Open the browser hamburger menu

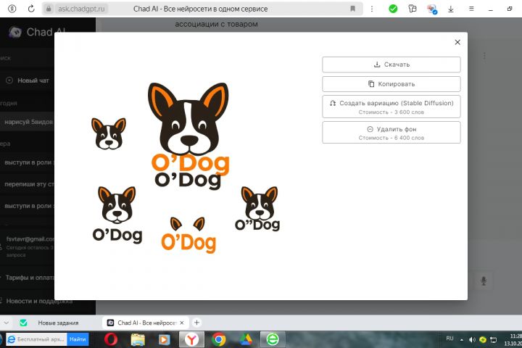point(471,9)
